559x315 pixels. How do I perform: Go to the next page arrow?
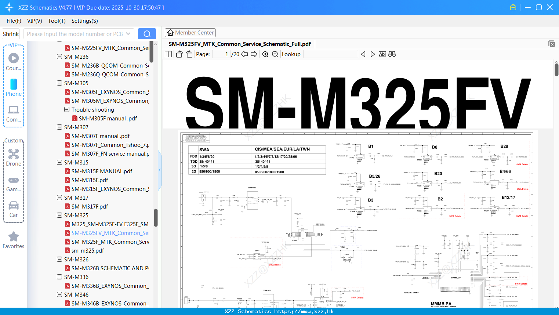[254, 54]
